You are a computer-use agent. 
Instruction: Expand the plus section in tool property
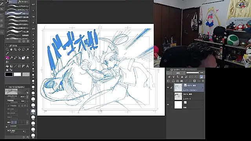click(x=7, y=127)
